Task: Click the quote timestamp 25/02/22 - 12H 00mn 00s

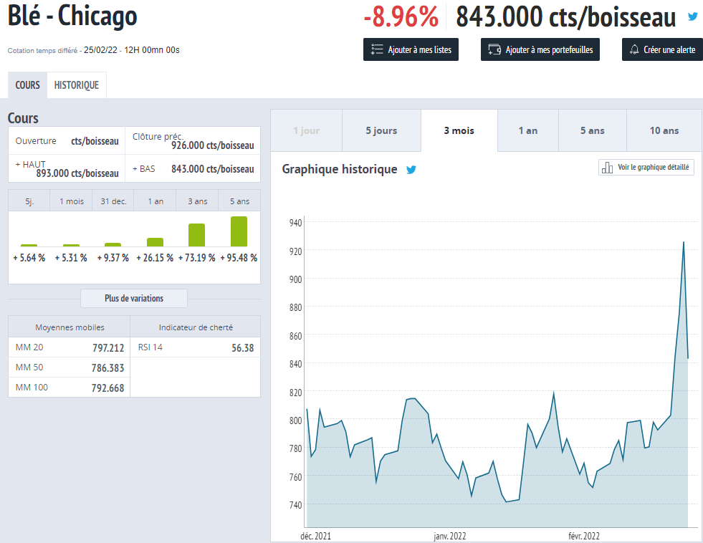Action: coord(131,50)
